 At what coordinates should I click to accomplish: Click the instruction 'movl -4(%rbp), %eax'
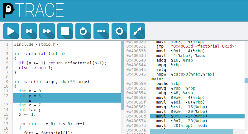coord(181,56)
